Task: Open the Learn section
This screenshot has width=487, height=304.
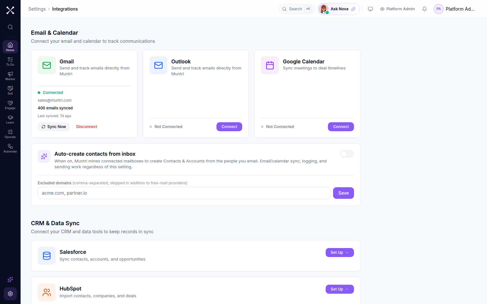Action: 10,119
